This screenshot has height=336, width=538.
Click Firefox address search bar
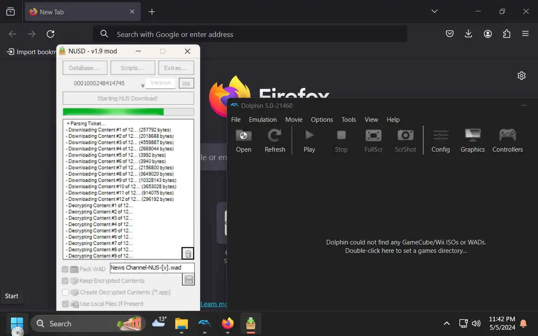pos(250,34)
